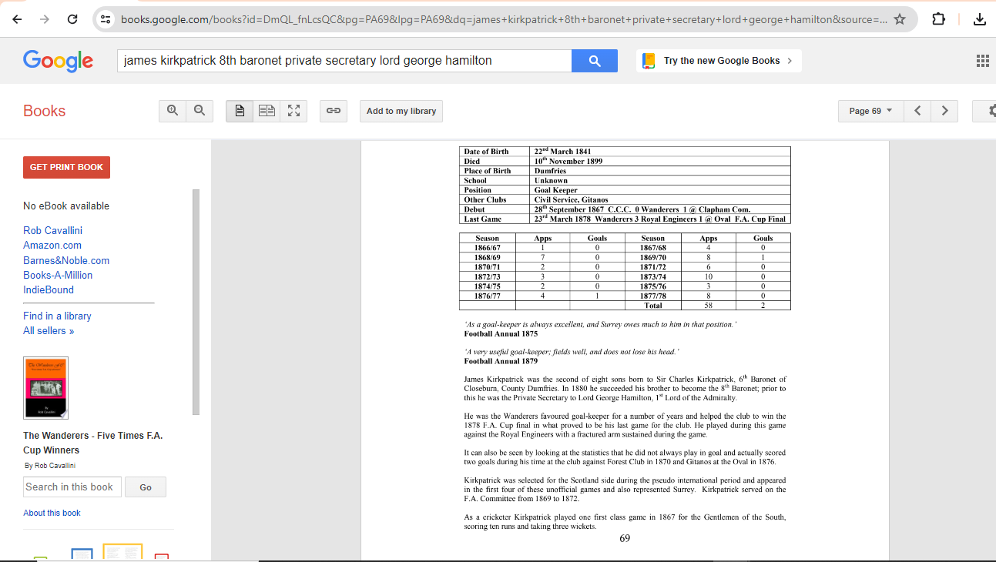Click Search in this book field
Screen dimensions: 996x562
click(x=72, y=487)
